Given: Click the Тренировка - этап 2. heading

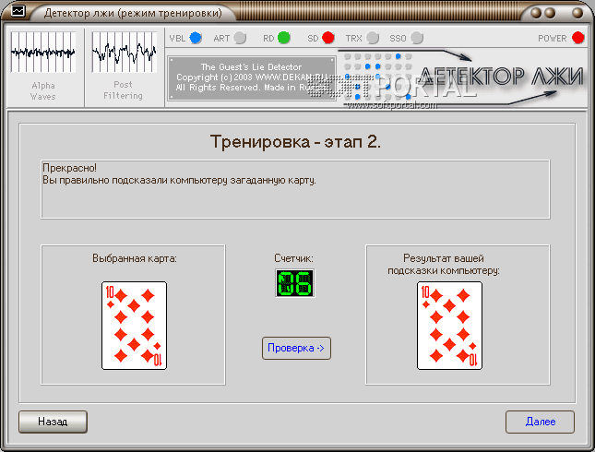Looking at the screenshot, I should point(295,141).
